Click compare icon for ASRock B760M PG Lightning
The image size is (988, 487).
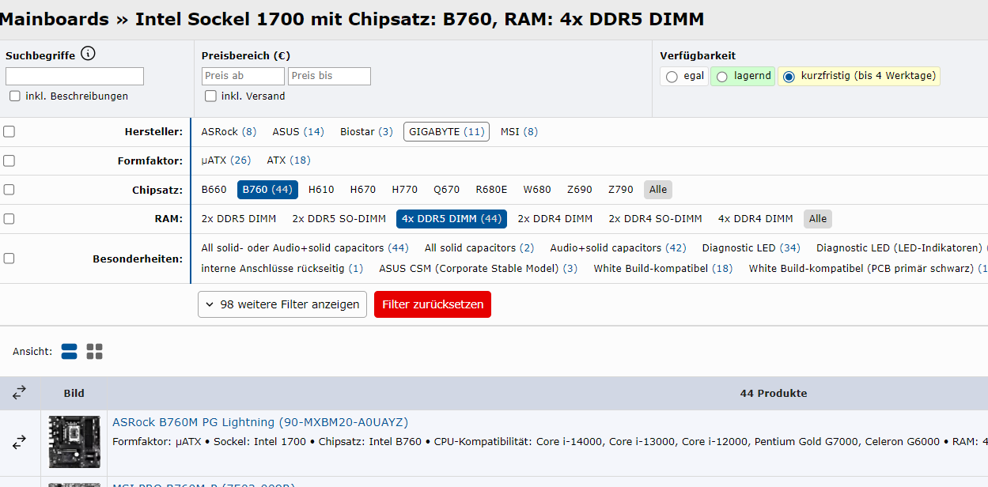click(x=20, y=443)
